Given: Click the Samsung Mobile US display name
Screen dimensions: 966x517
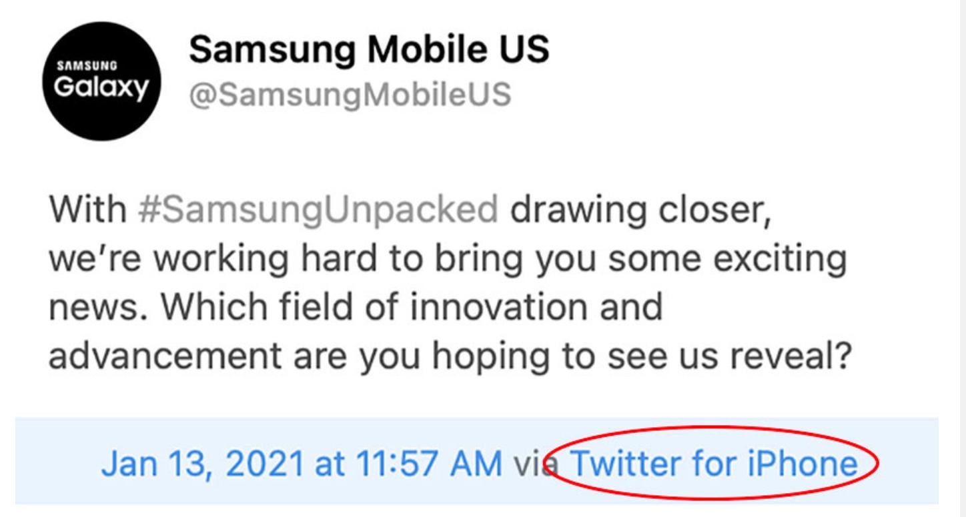Looking at the screenshot, I should coord(370,50).
